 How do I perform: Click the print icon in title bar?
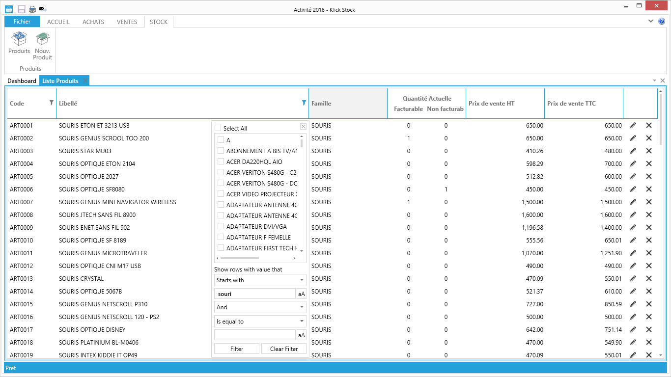32,9
